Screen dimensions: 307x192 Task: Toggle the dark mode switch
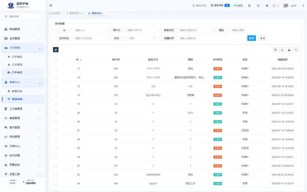275,6
